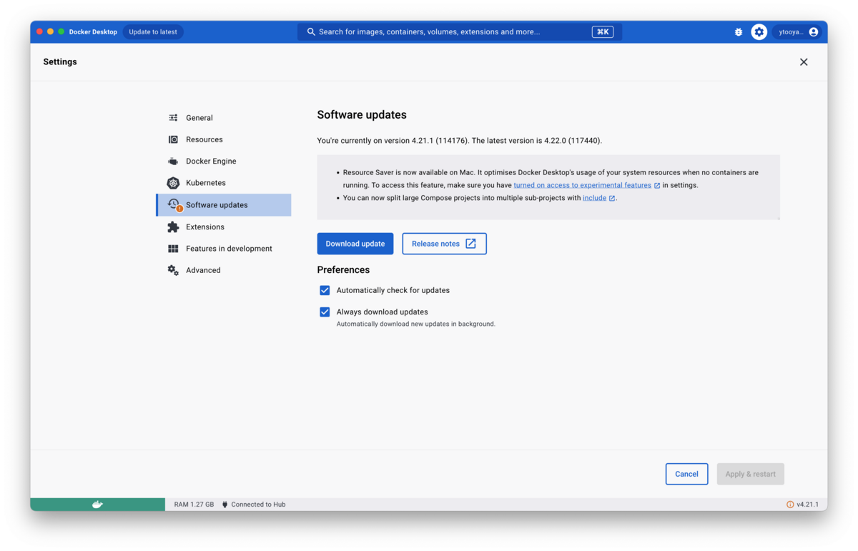This screenshot has height=551, width=858.
Task: Click the Docker Engine whale icon
Action: (173, 162)
